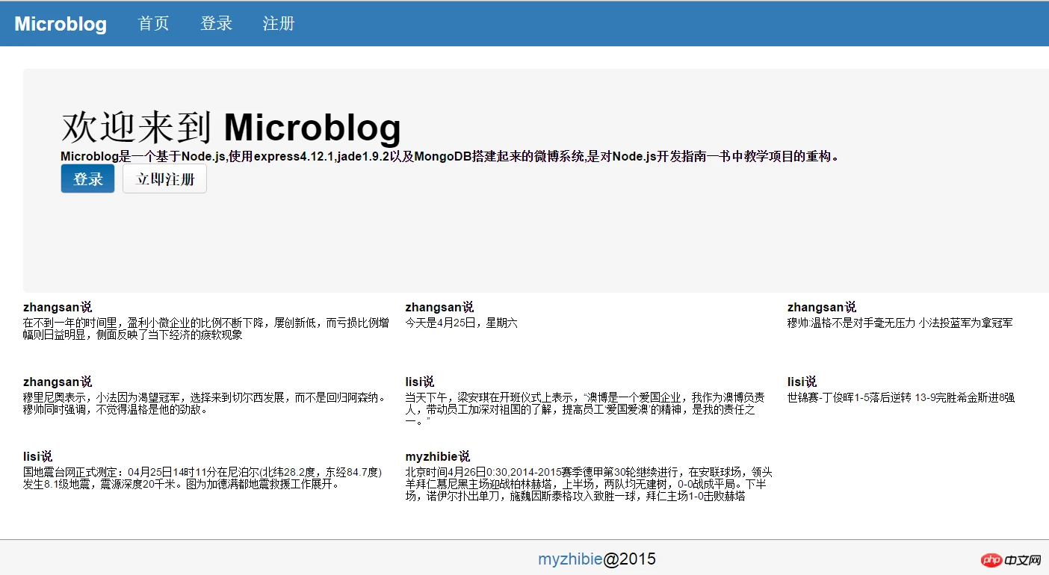Select the post 穆帅:温格不是对手毫无压力

(x=900, y=323)
